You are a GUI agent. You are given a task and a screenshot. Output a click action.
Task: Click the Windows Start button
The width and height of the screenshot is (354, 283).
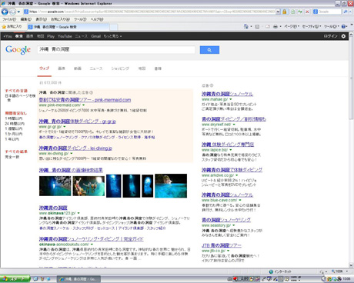(x=15, y=278)
